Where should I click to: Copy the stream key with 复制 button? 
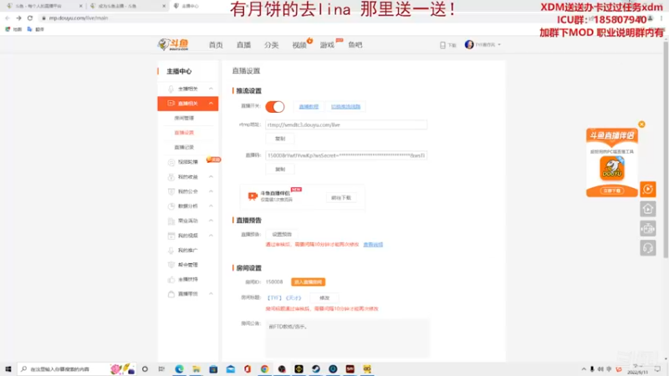point(280,170)
